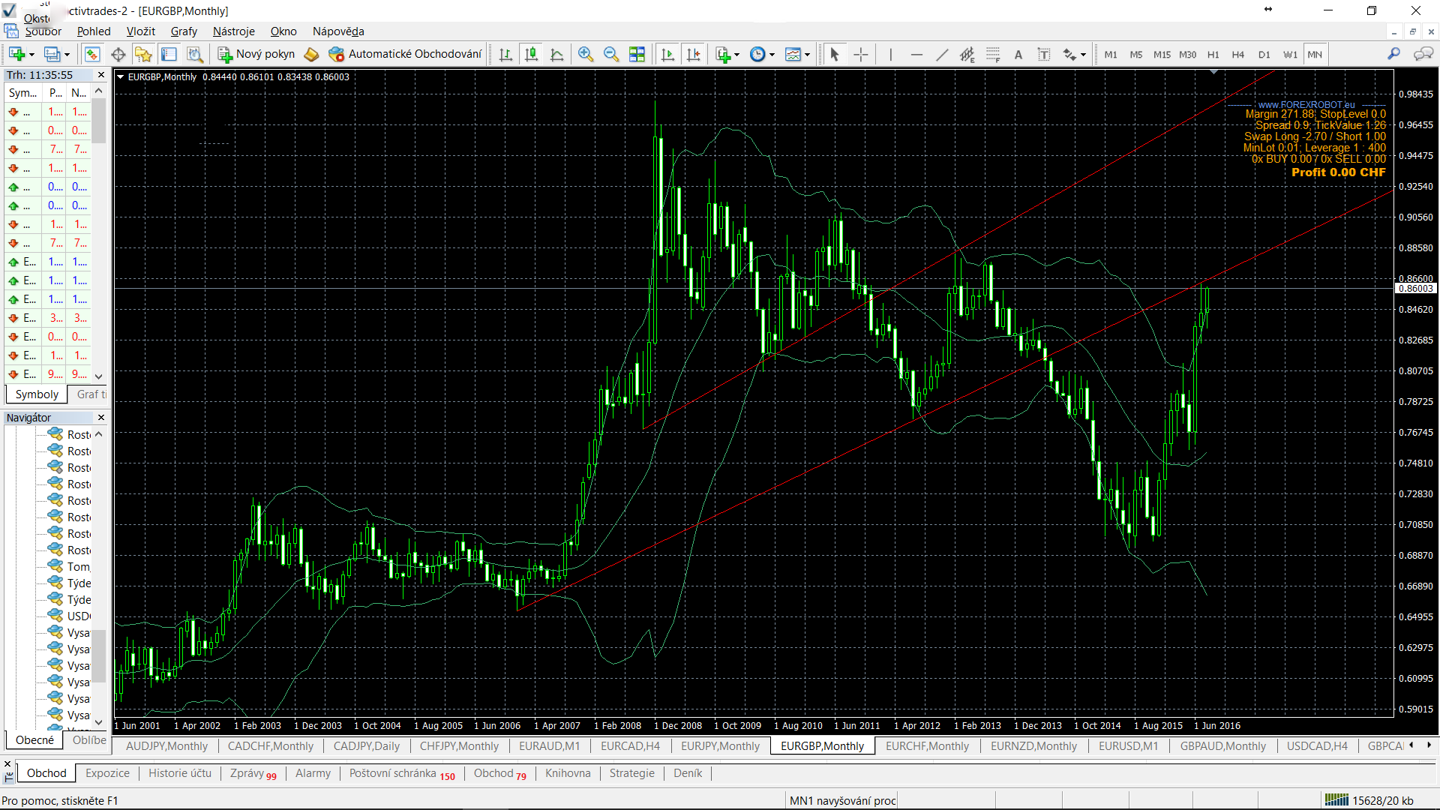Viewport: 1440px width, 810px height.
Task: Switch chart to line chart type
Action: pos(557,54)
